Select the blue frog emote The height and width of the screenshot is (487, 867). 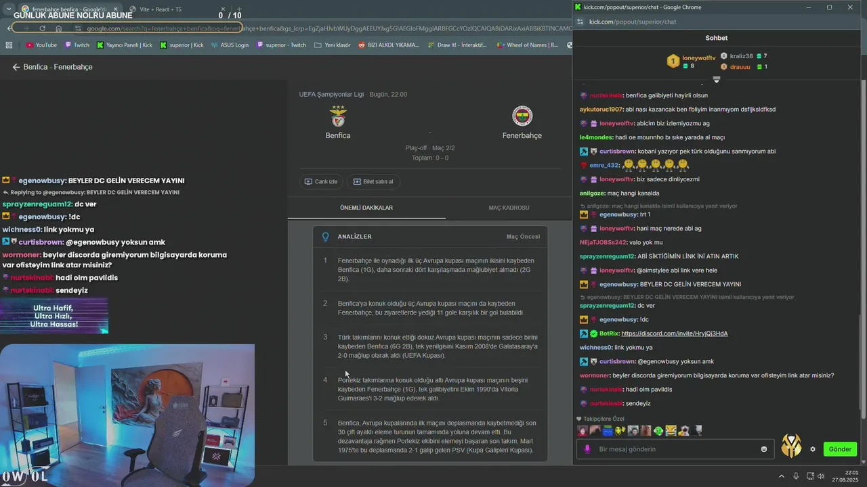point(608,430)
